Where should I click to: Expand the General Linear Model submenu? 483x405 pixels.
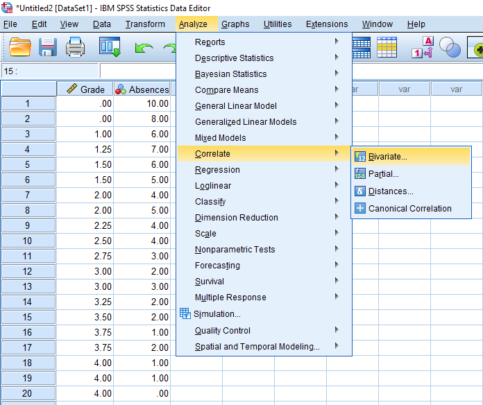264,106
